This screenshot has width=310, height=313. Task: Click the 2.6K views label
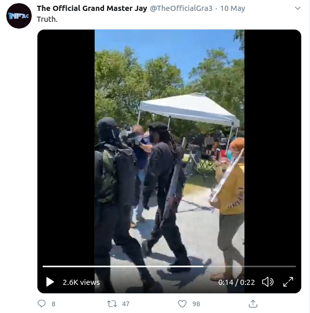81,282
